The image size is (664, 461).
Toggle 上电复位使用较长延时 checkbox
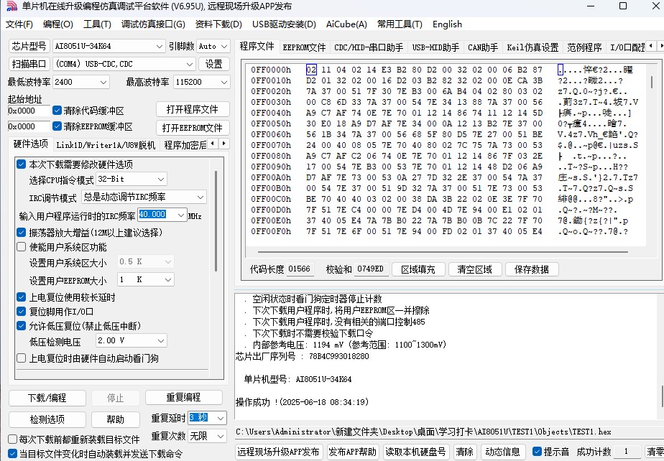click(21, 297)
